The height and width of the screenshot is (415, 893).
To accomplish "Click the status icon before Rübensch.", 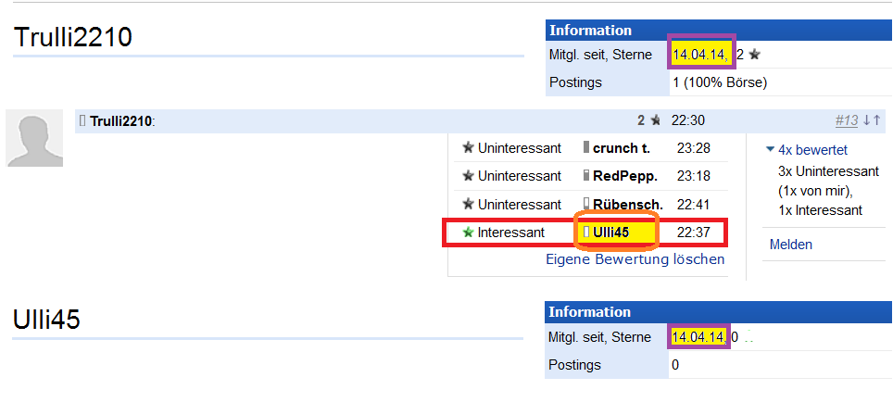I will point(585,204).
